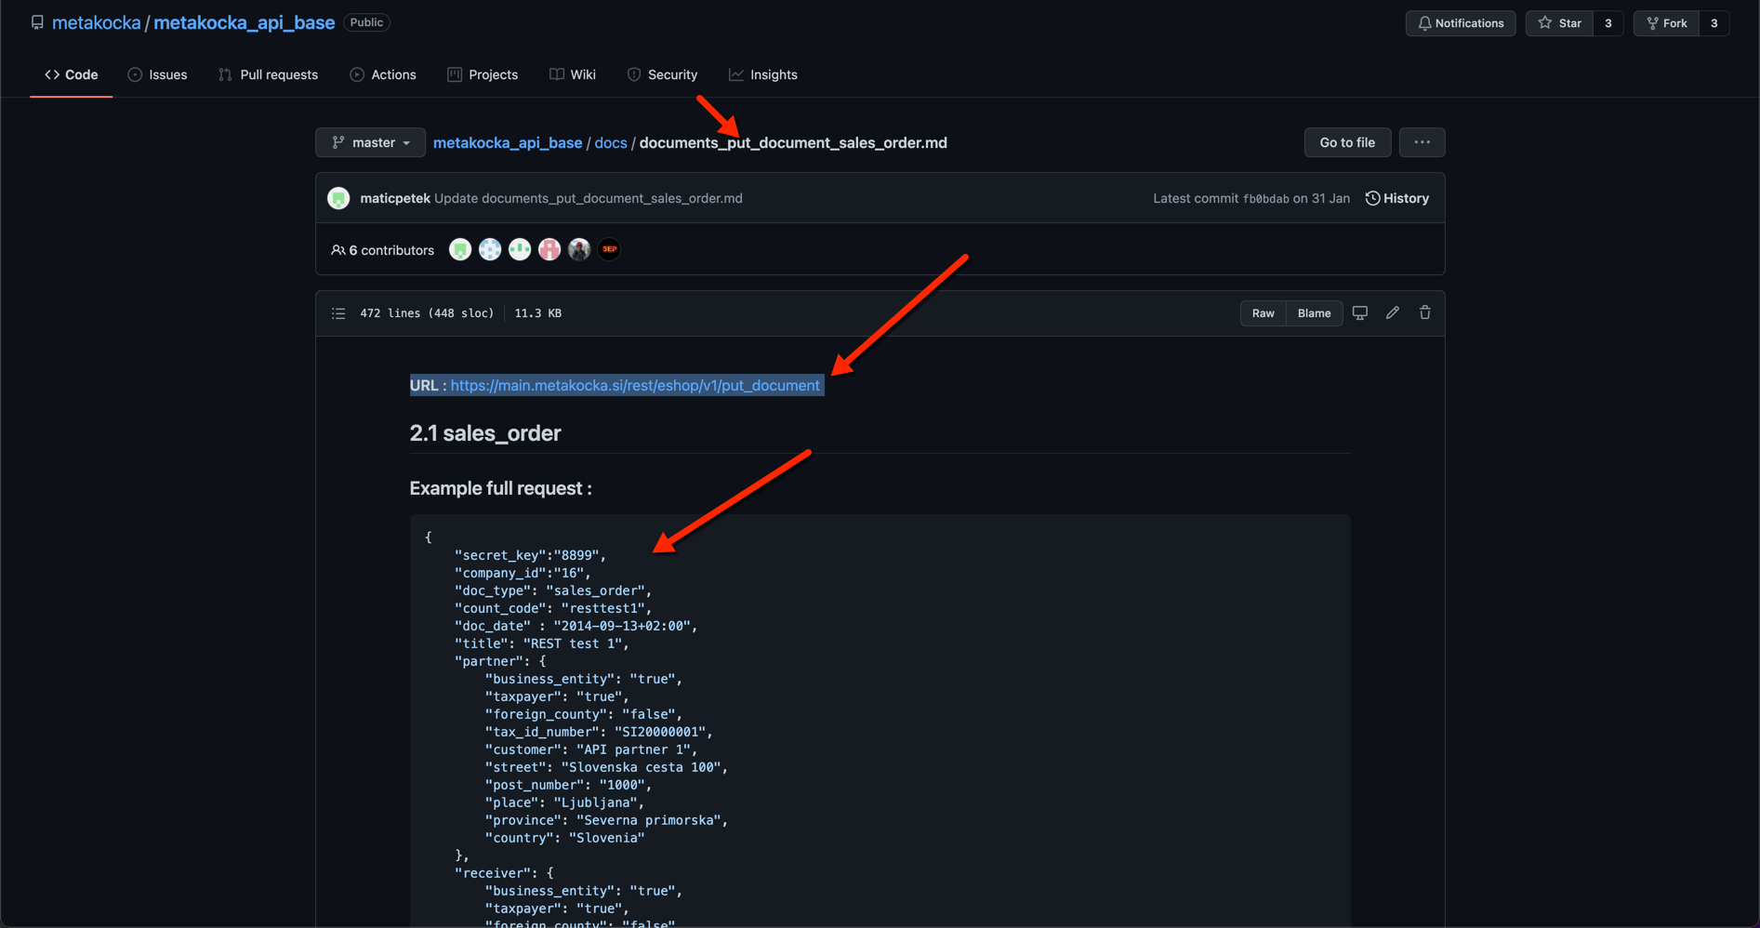This screenshot has height=928, width=1760.
Task: Switch to the Code tab
Action: 72,74
